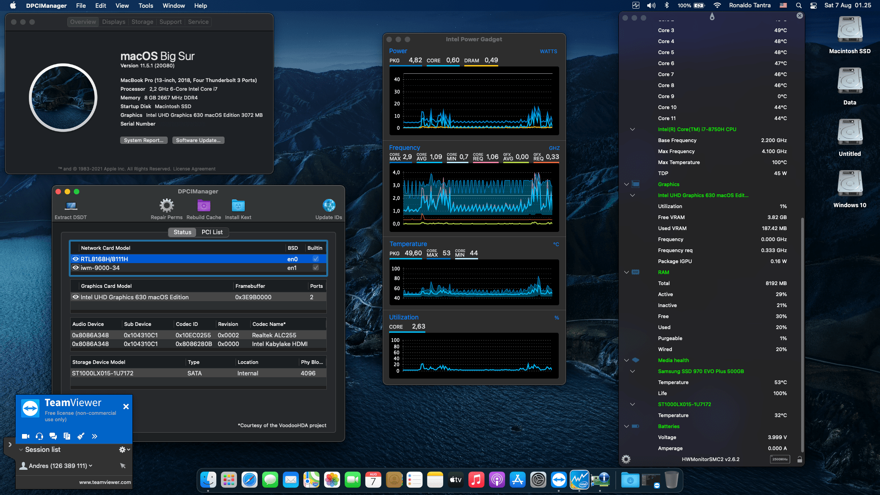Viewport: 880px width, 495px height.
Task: Close TeamViewer panel with X
Action: pos(126,407)
